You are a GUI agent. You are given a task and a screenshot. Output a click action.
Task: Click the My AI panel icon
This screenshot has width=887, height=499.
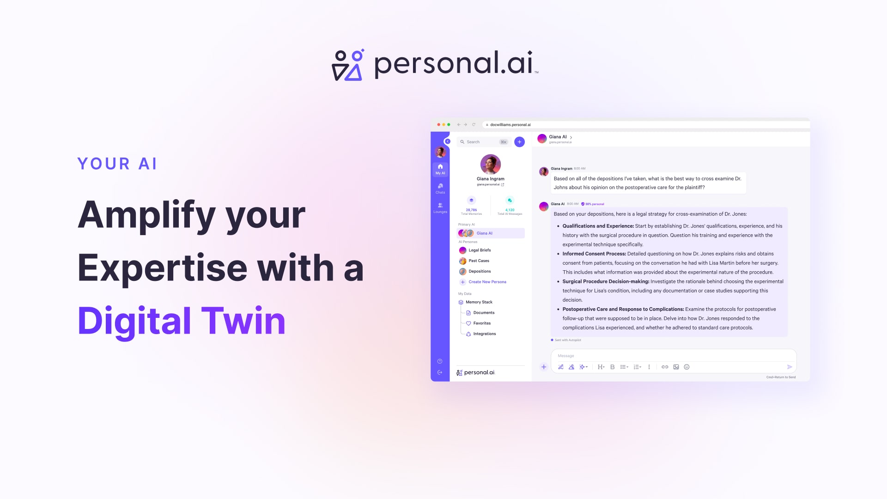point(440,170)
